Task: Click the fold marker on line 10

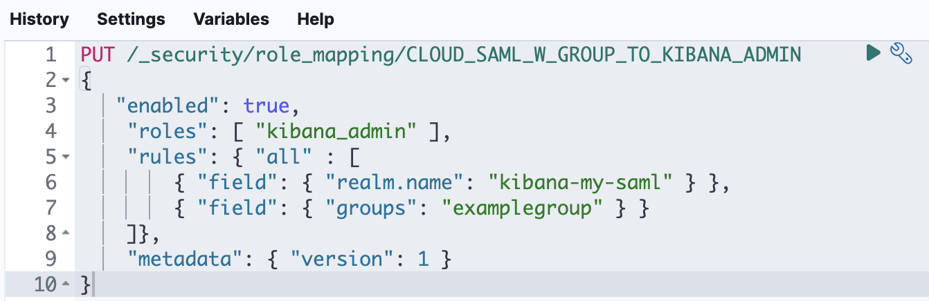Action: 66,284
